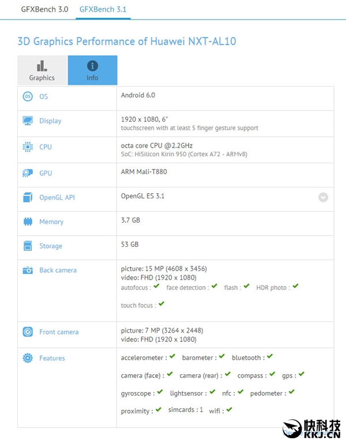Viewport: 346px width, 444px height.
Task: Click the face detection checkmark
Action: 215,286
